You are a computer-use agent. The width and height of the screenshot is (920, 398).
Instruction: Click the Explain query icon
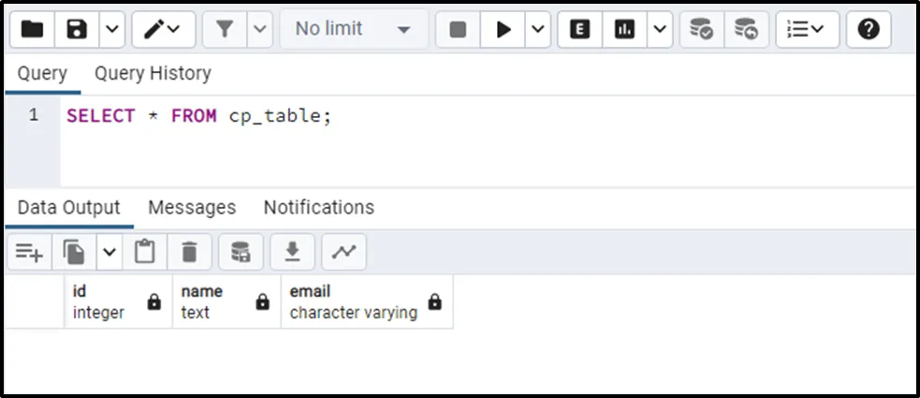[580, 29]
